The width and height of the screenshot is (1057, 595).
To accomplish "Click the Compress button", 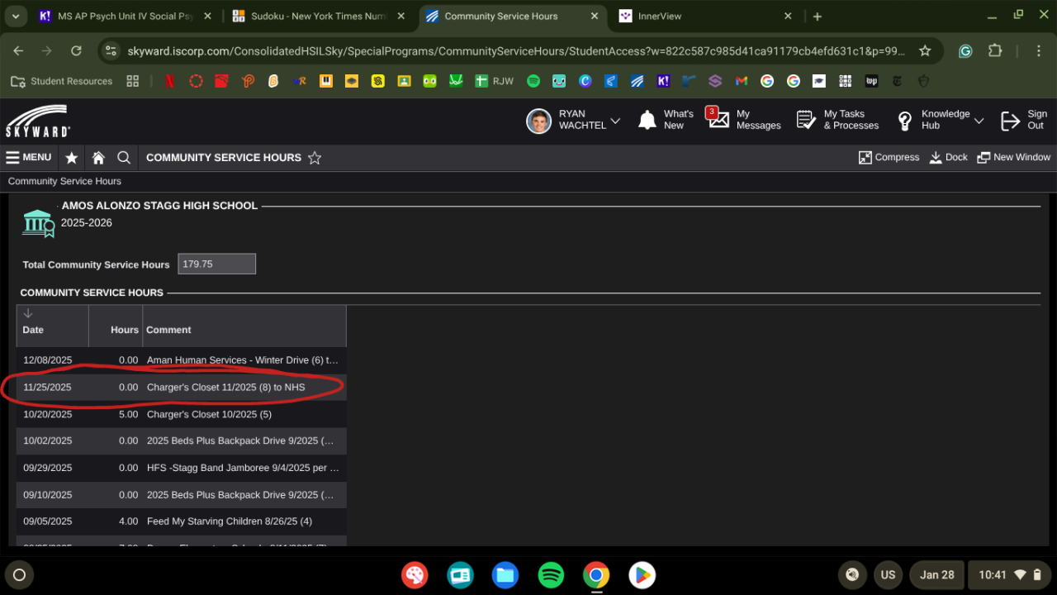I will point(889,157).
